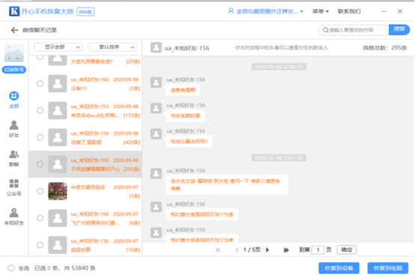Open the 菜单 menu
415x276 pixels.
click(x=321, y=11)
